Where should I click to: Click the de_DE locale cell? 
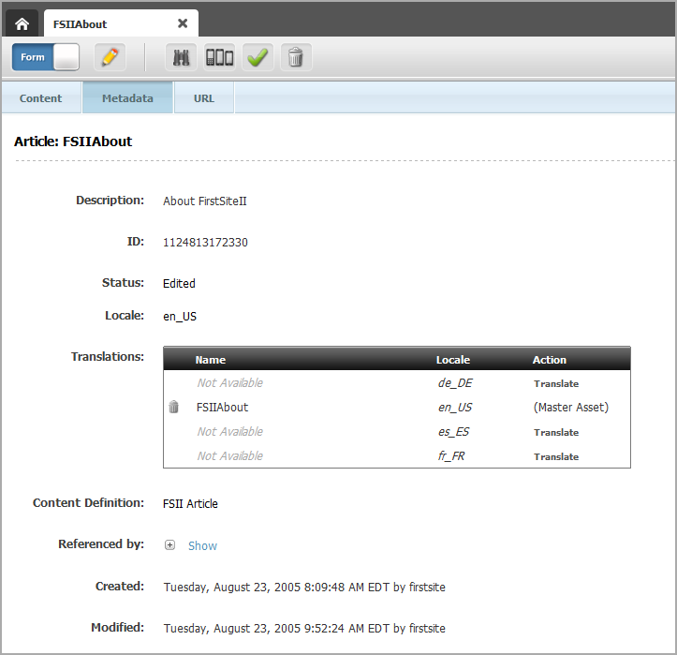click(455, 383)
